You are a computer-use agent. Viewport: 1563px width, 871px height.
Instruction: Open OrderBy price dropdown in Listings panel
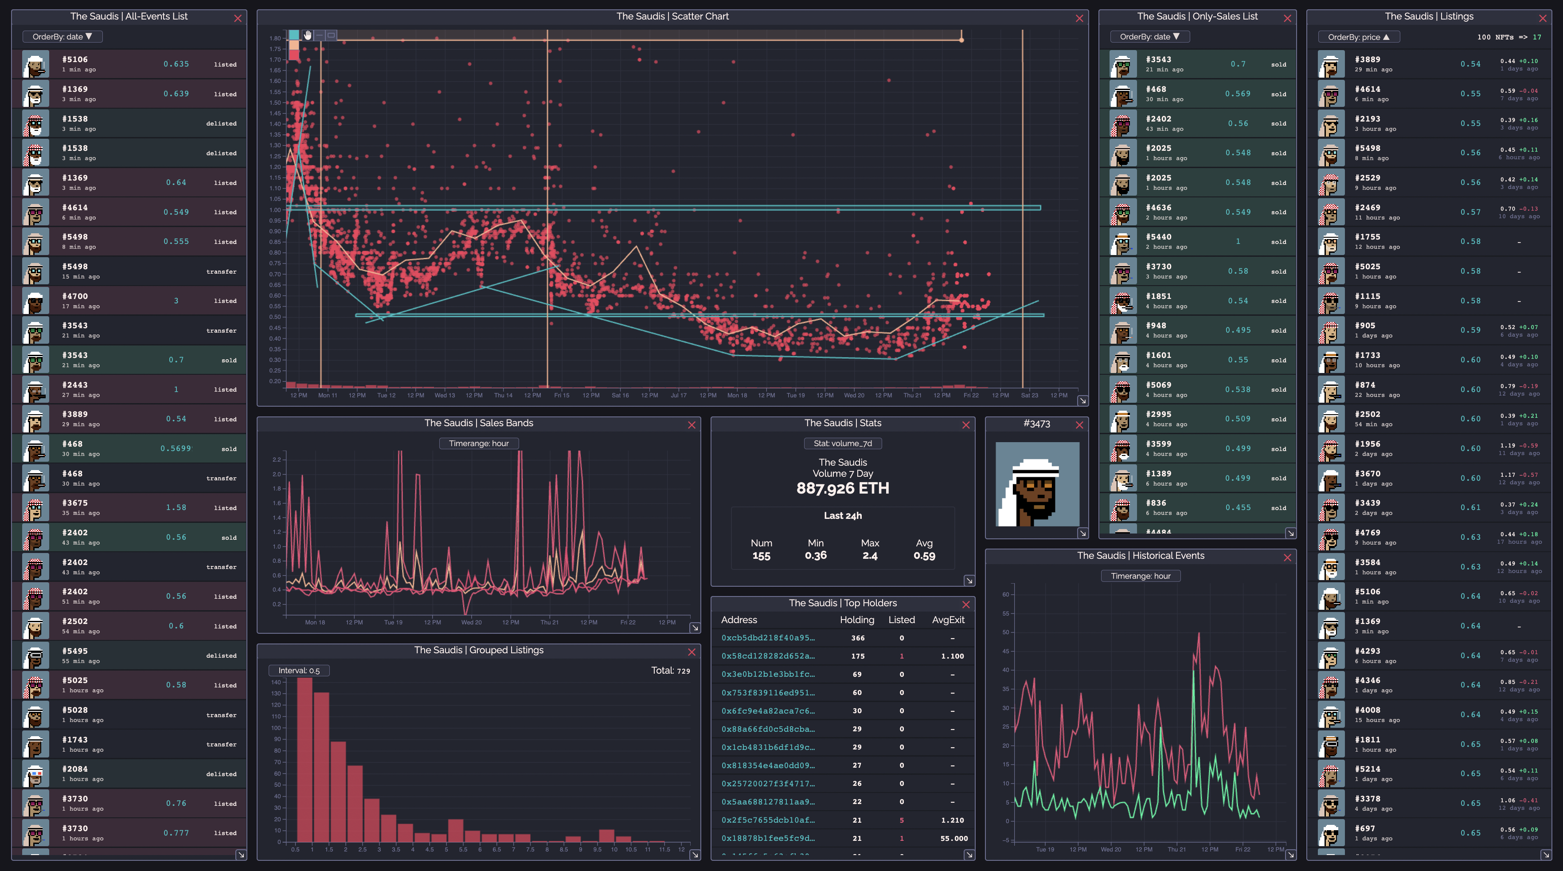[1359, 37]
